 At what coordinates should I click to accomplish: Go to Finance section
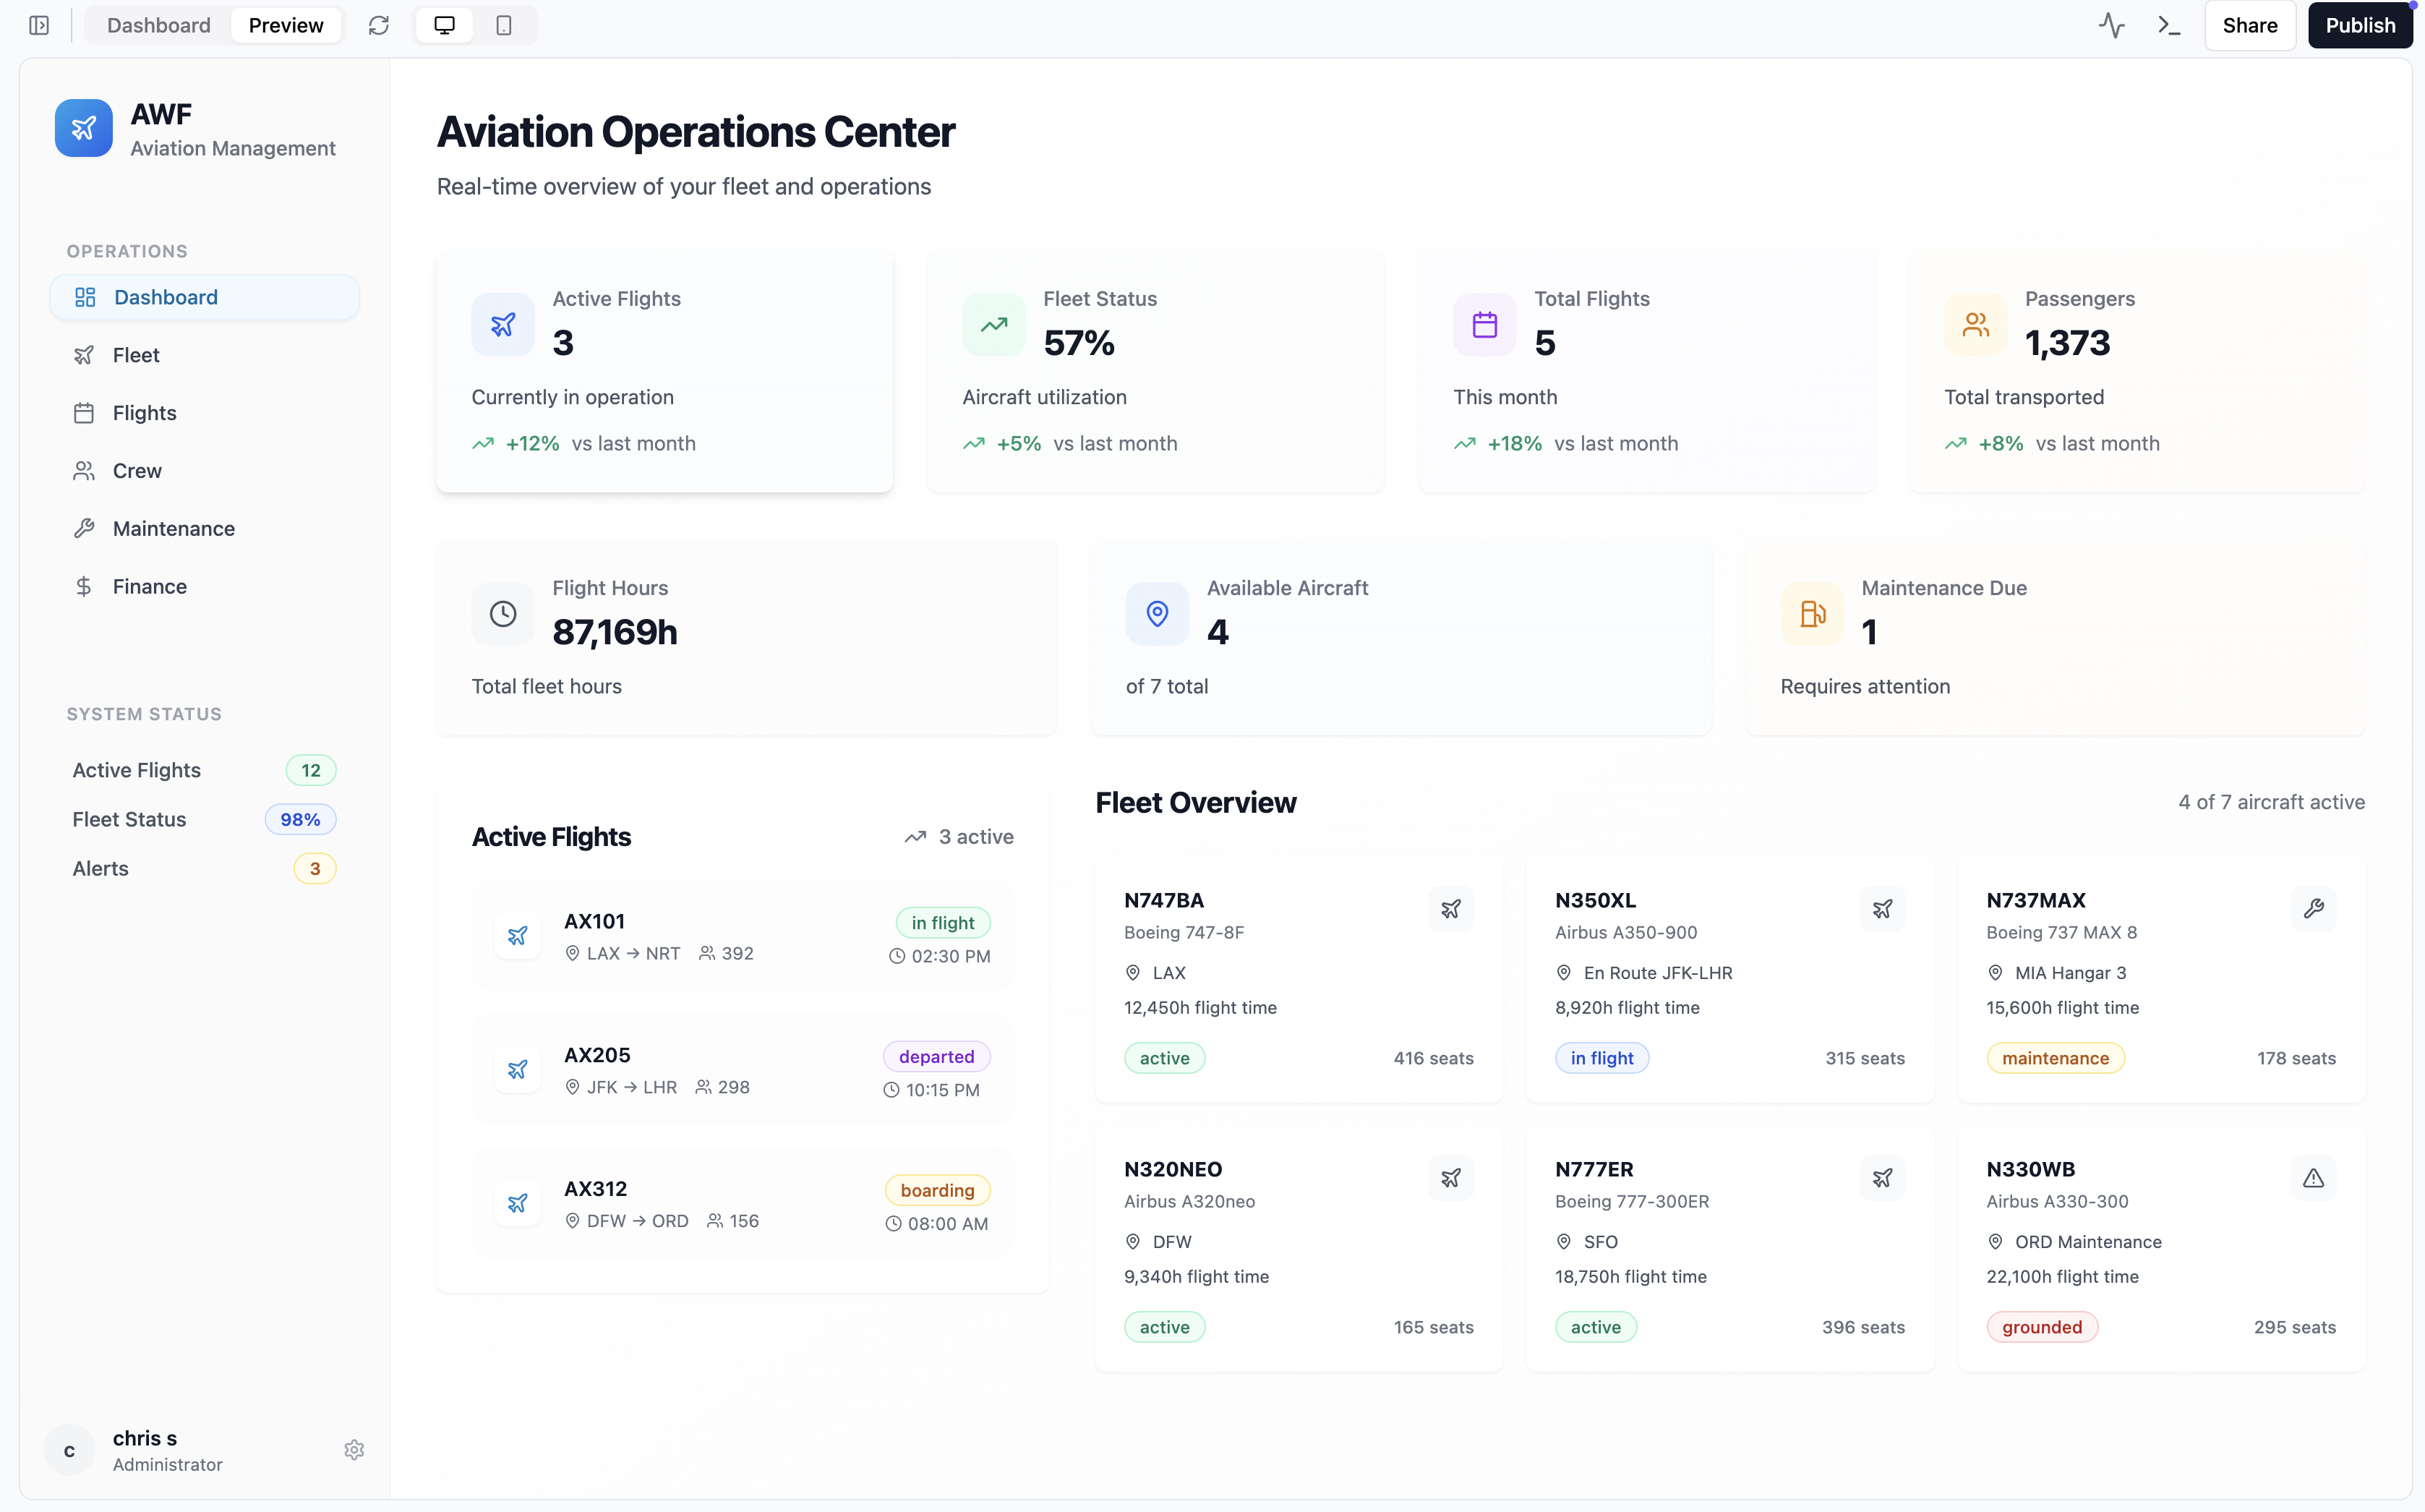coord(149,586)
